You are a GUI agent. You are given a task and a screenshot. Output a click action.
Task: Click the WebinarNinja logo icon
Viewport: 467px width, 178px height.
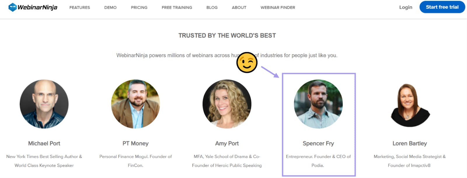point(13,7)
